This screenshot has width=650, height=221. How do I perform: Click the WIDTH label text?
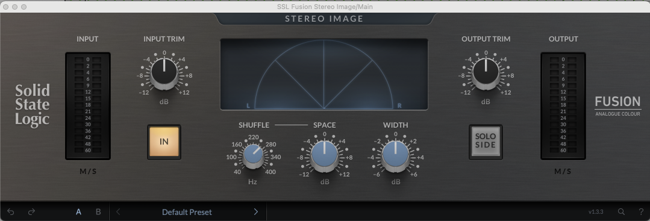click(x=395, y=125)
